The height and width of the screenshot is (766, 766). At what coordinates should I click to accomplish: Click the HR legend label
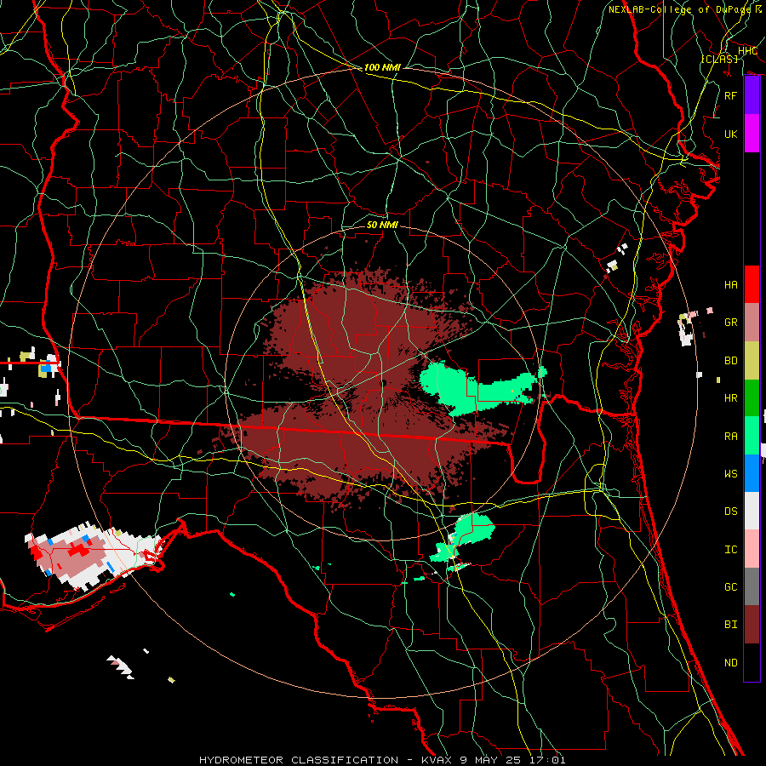coord(731,398)
